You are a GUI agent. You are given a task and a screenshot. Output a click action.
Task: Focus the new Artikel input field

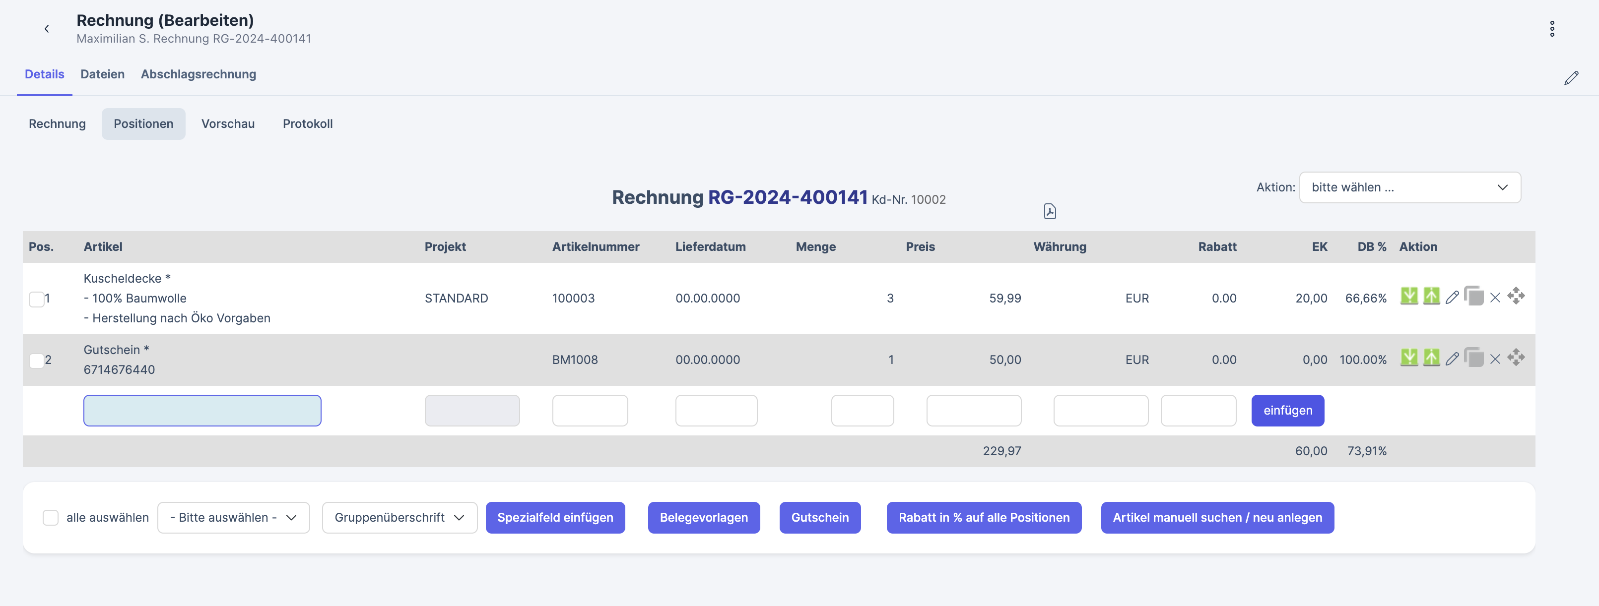[x=202, y=411]
